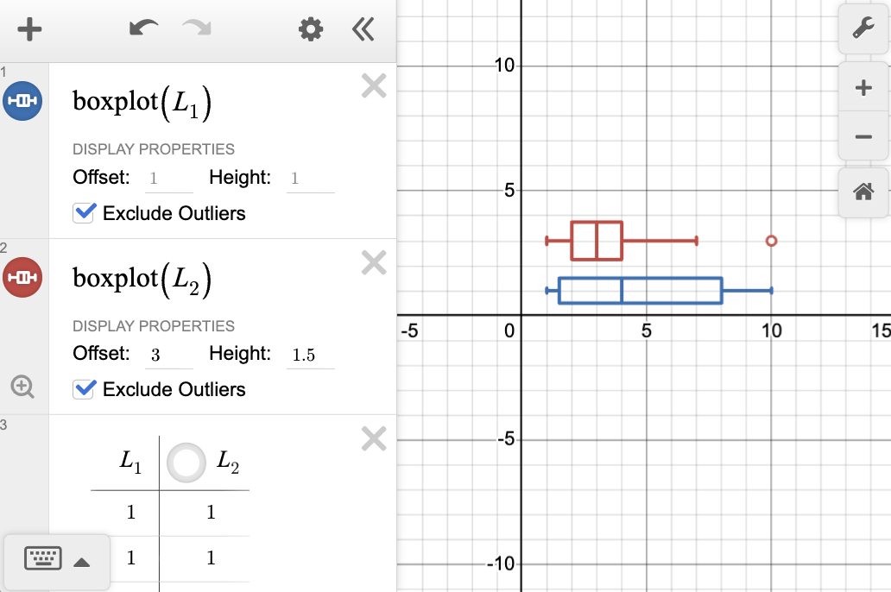Image resolution: width=891 pixels, height=592 pixels.
Task: Delete the boxplot L2 expression
Action: point(373,262)
